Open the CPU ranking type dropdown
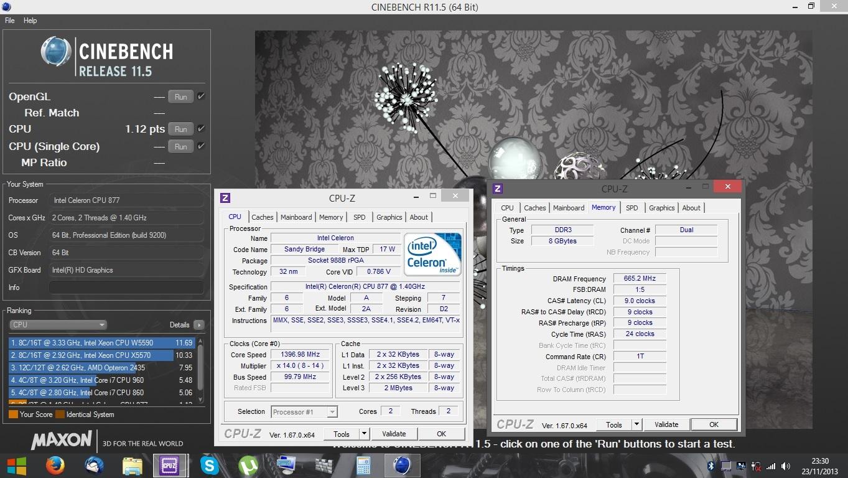The image size is (848, 478). (58, 325)
